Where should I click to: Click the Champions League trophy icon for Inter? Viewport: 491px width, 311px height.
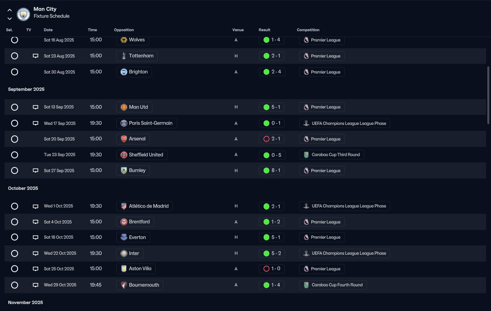coord(306,253)
